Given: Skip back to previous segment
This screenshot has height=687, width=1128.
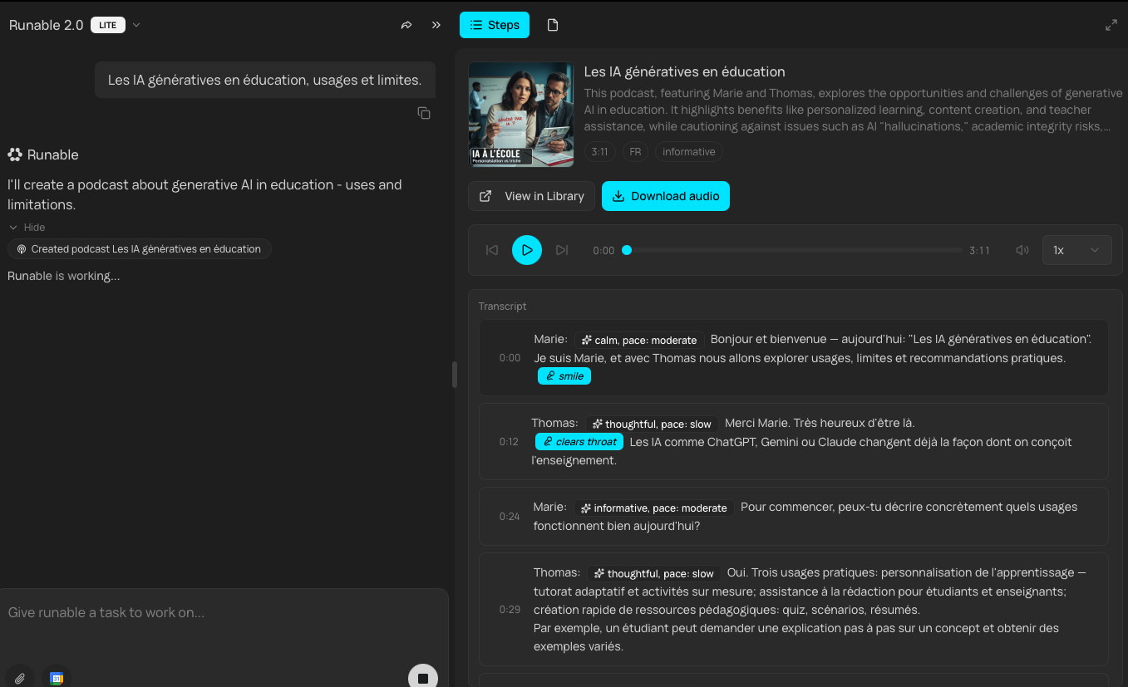Looking at the screenshot, I should click(x=492, y=250).
